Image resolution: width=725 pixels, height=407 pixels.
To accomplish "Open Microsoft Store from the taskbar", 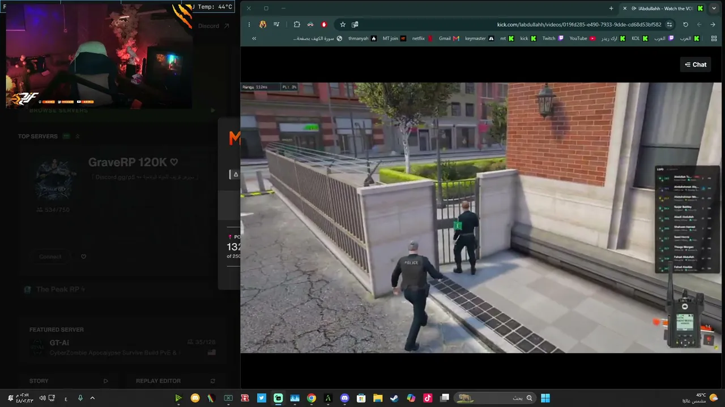I will point(361,398).
